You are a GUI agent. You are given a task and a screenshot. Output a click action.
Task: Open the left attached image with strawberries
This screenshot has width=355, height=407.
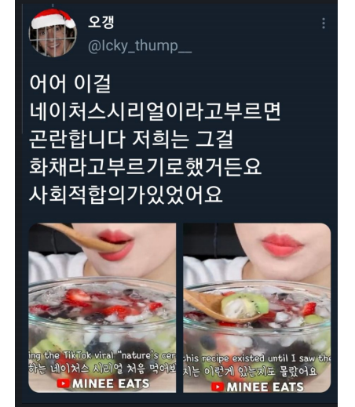(102, 307)
